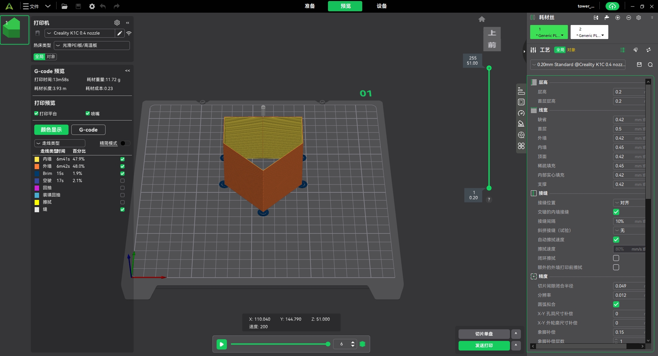This screenshot has width=658, height=356.
Task: Open the folder icon in top toolbar
Action: (64, 6)
